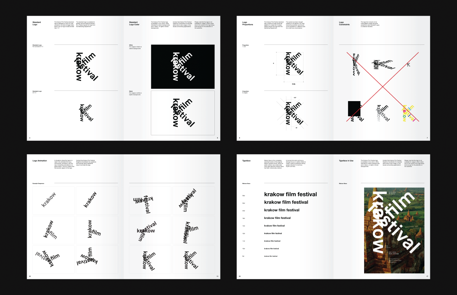This screenshot has width=457, height=295.
Task: Select the black logo in outlined white box
Action: [183, 113]
